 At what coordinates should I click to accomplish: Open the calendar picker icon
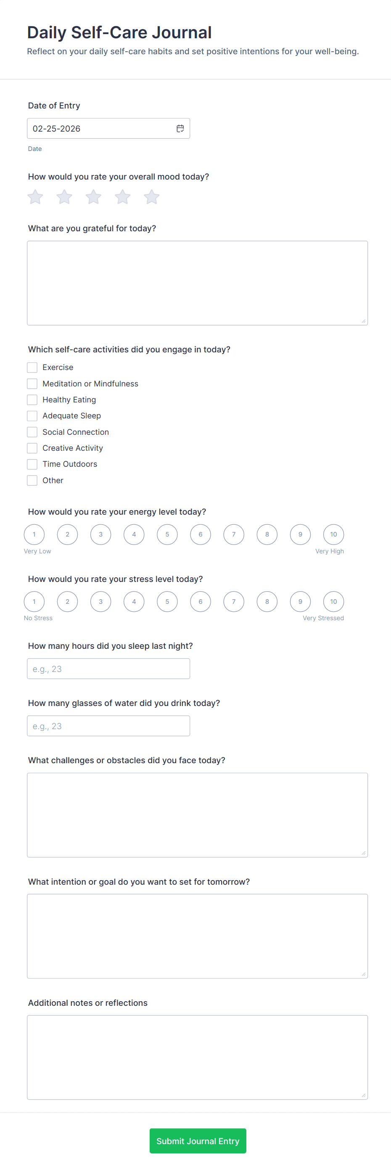pyautogui.click(x=180, y=129)
